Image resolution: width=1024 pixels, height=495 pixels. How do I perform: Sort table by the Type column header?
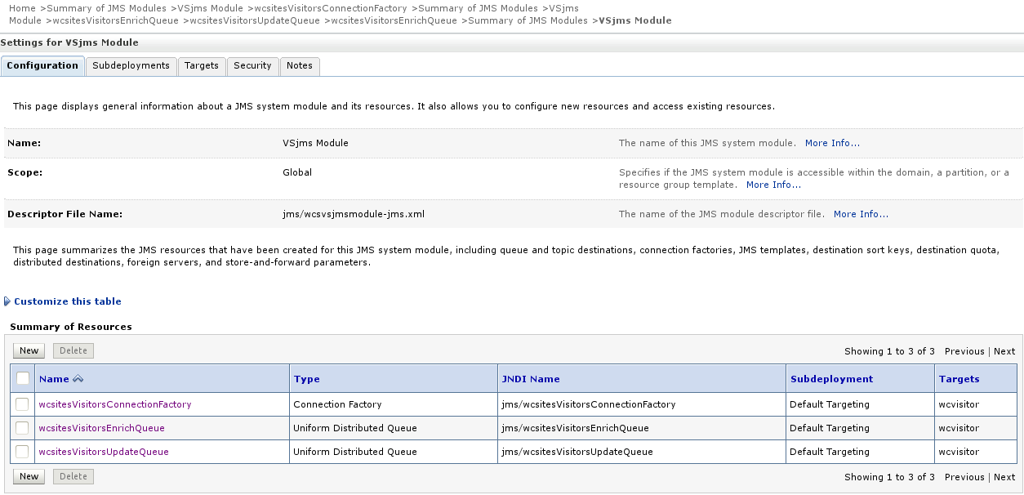point(306,379)
